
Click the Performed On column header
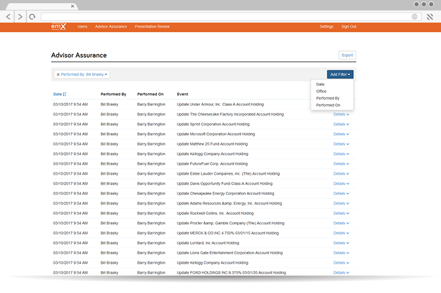pyautogui.click(x=151, y=94)
